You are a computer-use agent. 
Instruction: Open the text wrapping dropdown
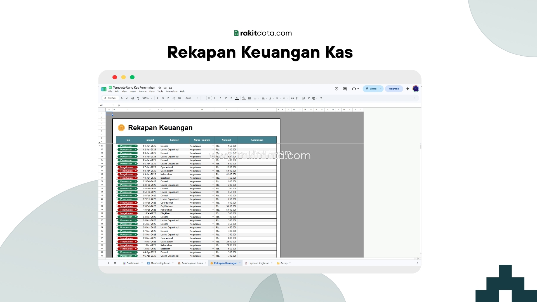click(278, 98)
